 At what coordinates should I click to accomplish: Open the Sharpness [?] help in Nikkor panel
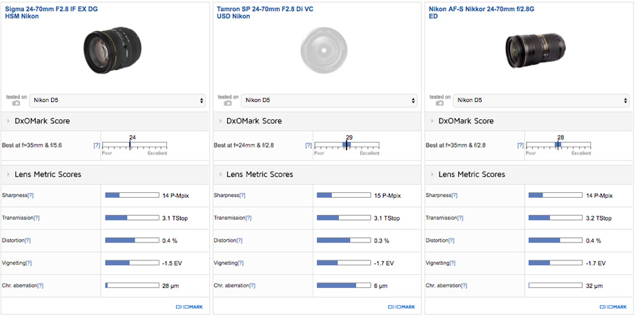(454, 195)
